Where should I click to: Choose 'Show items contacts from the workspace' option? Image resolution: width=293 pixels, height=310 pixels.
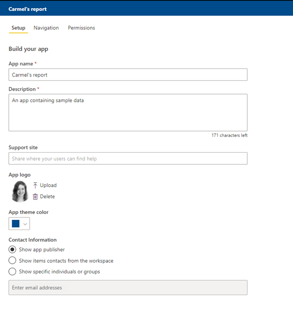13,261
